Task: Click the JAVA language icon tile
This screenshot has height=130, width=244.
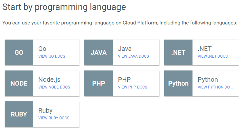Action: pyautogui.click(x=99, y=52)
